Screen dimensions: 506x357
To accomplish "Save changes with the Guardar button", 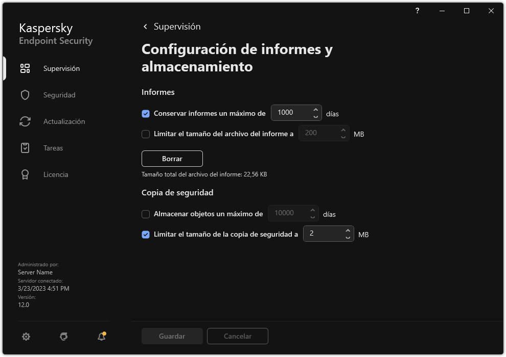I will pos(172,336).
